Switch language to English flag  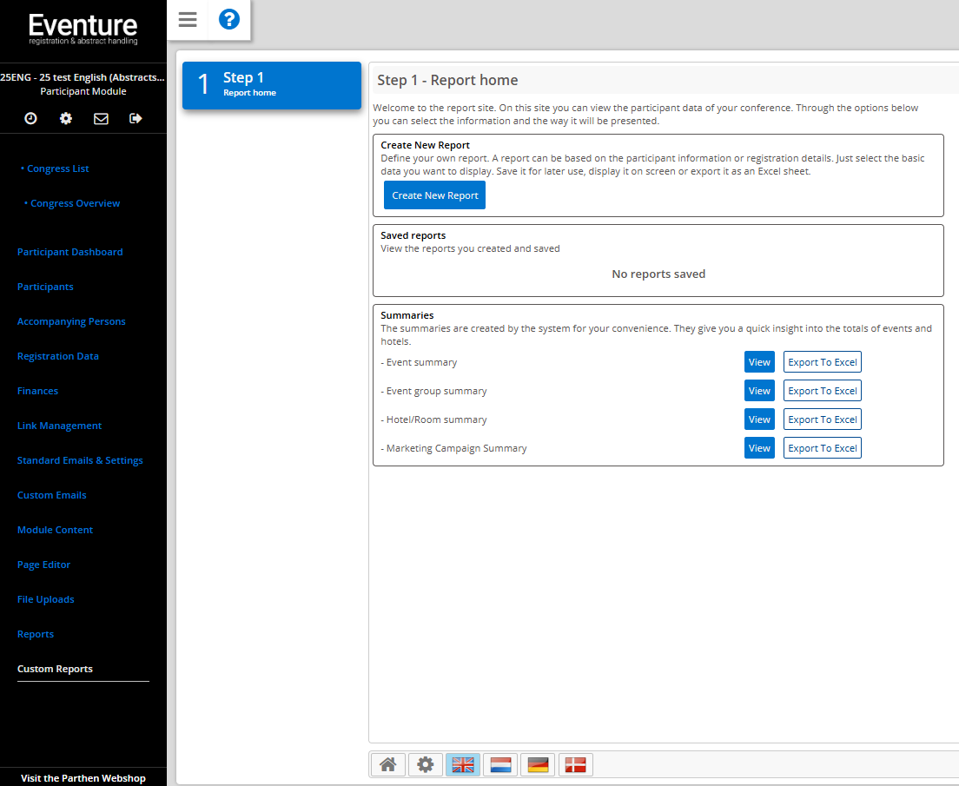463,764
